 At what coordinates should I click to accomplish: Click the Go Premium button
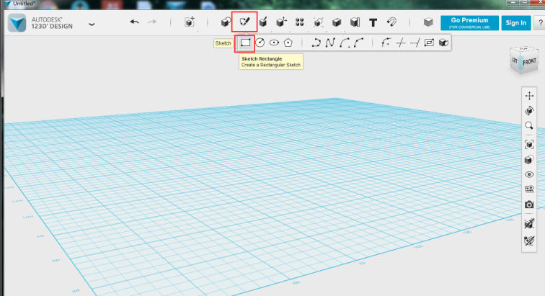pyautogui.click(x=469, y=23)
